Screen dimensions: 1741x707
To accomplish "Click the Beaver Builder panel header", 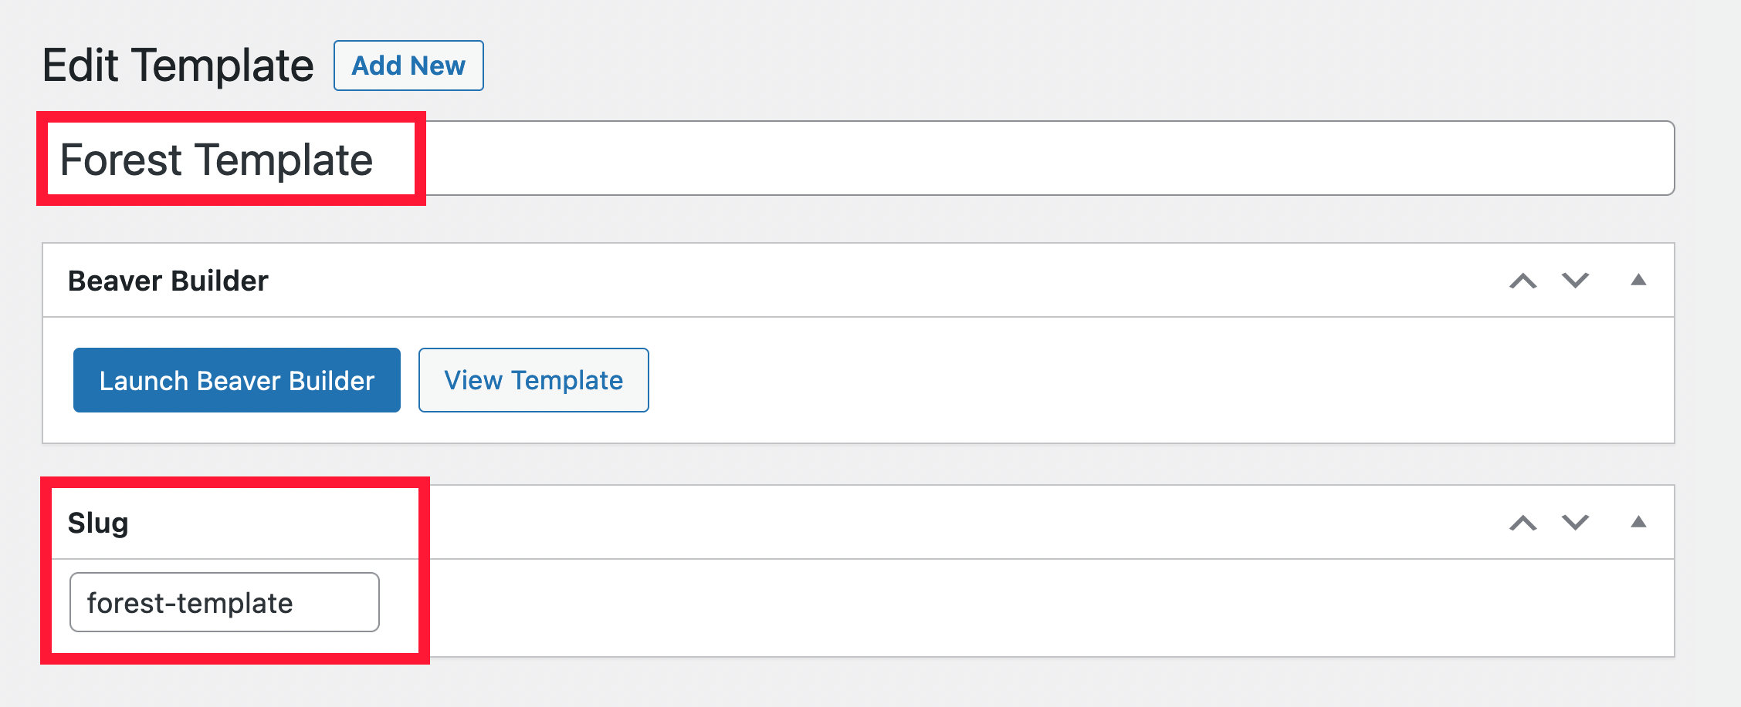I will pos(168,280).
